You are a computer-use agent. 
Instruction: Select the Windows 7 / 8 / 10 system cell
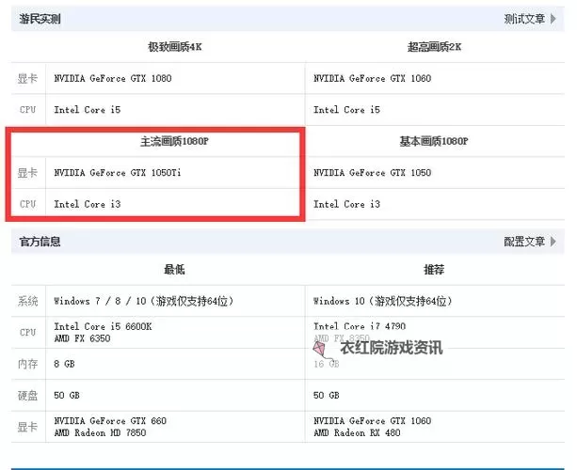(x=144, y=301)
